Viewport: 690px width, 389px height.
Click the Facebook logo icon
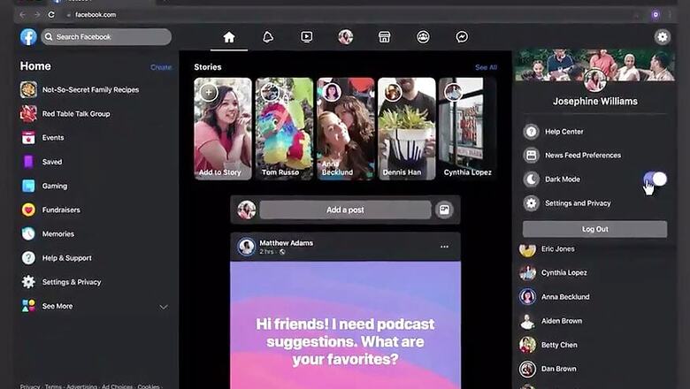[x=28, y=37]
